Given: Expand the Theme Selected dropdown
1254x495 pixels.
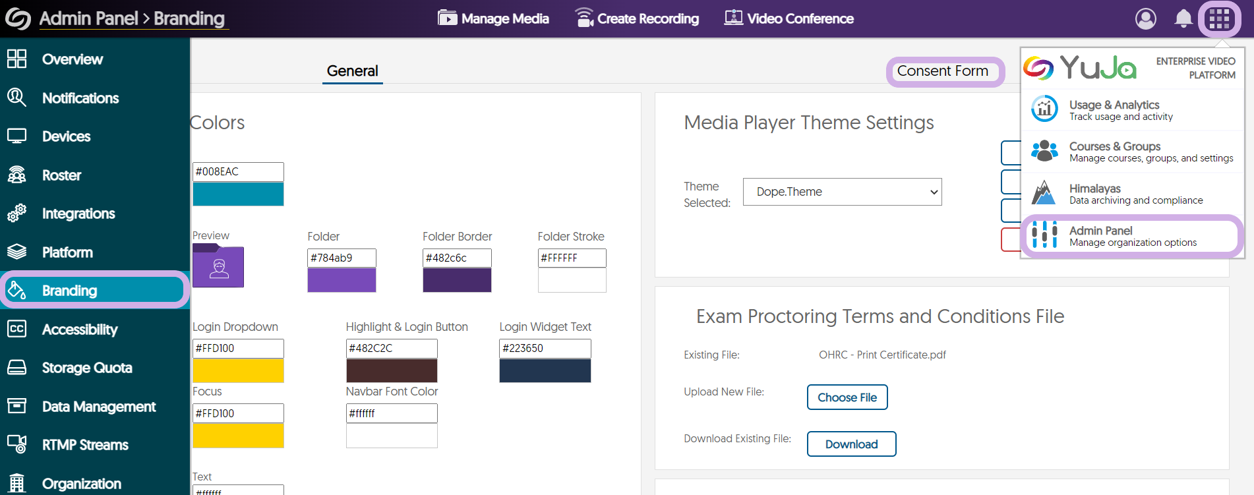Looking at the screenshot, I should pyautogui.click(x=842, y=192).
